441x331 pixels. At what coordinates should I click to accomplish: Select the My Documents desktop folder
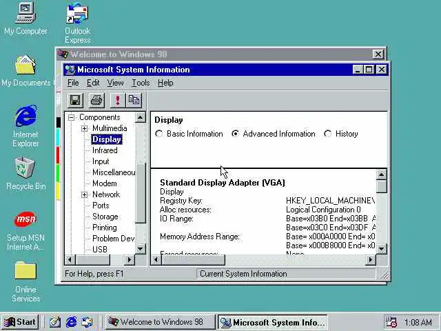coord(25,70)
